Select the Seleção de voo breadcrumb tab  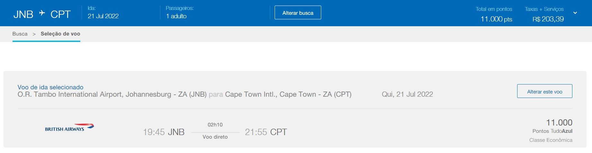(x=60, y=34)
